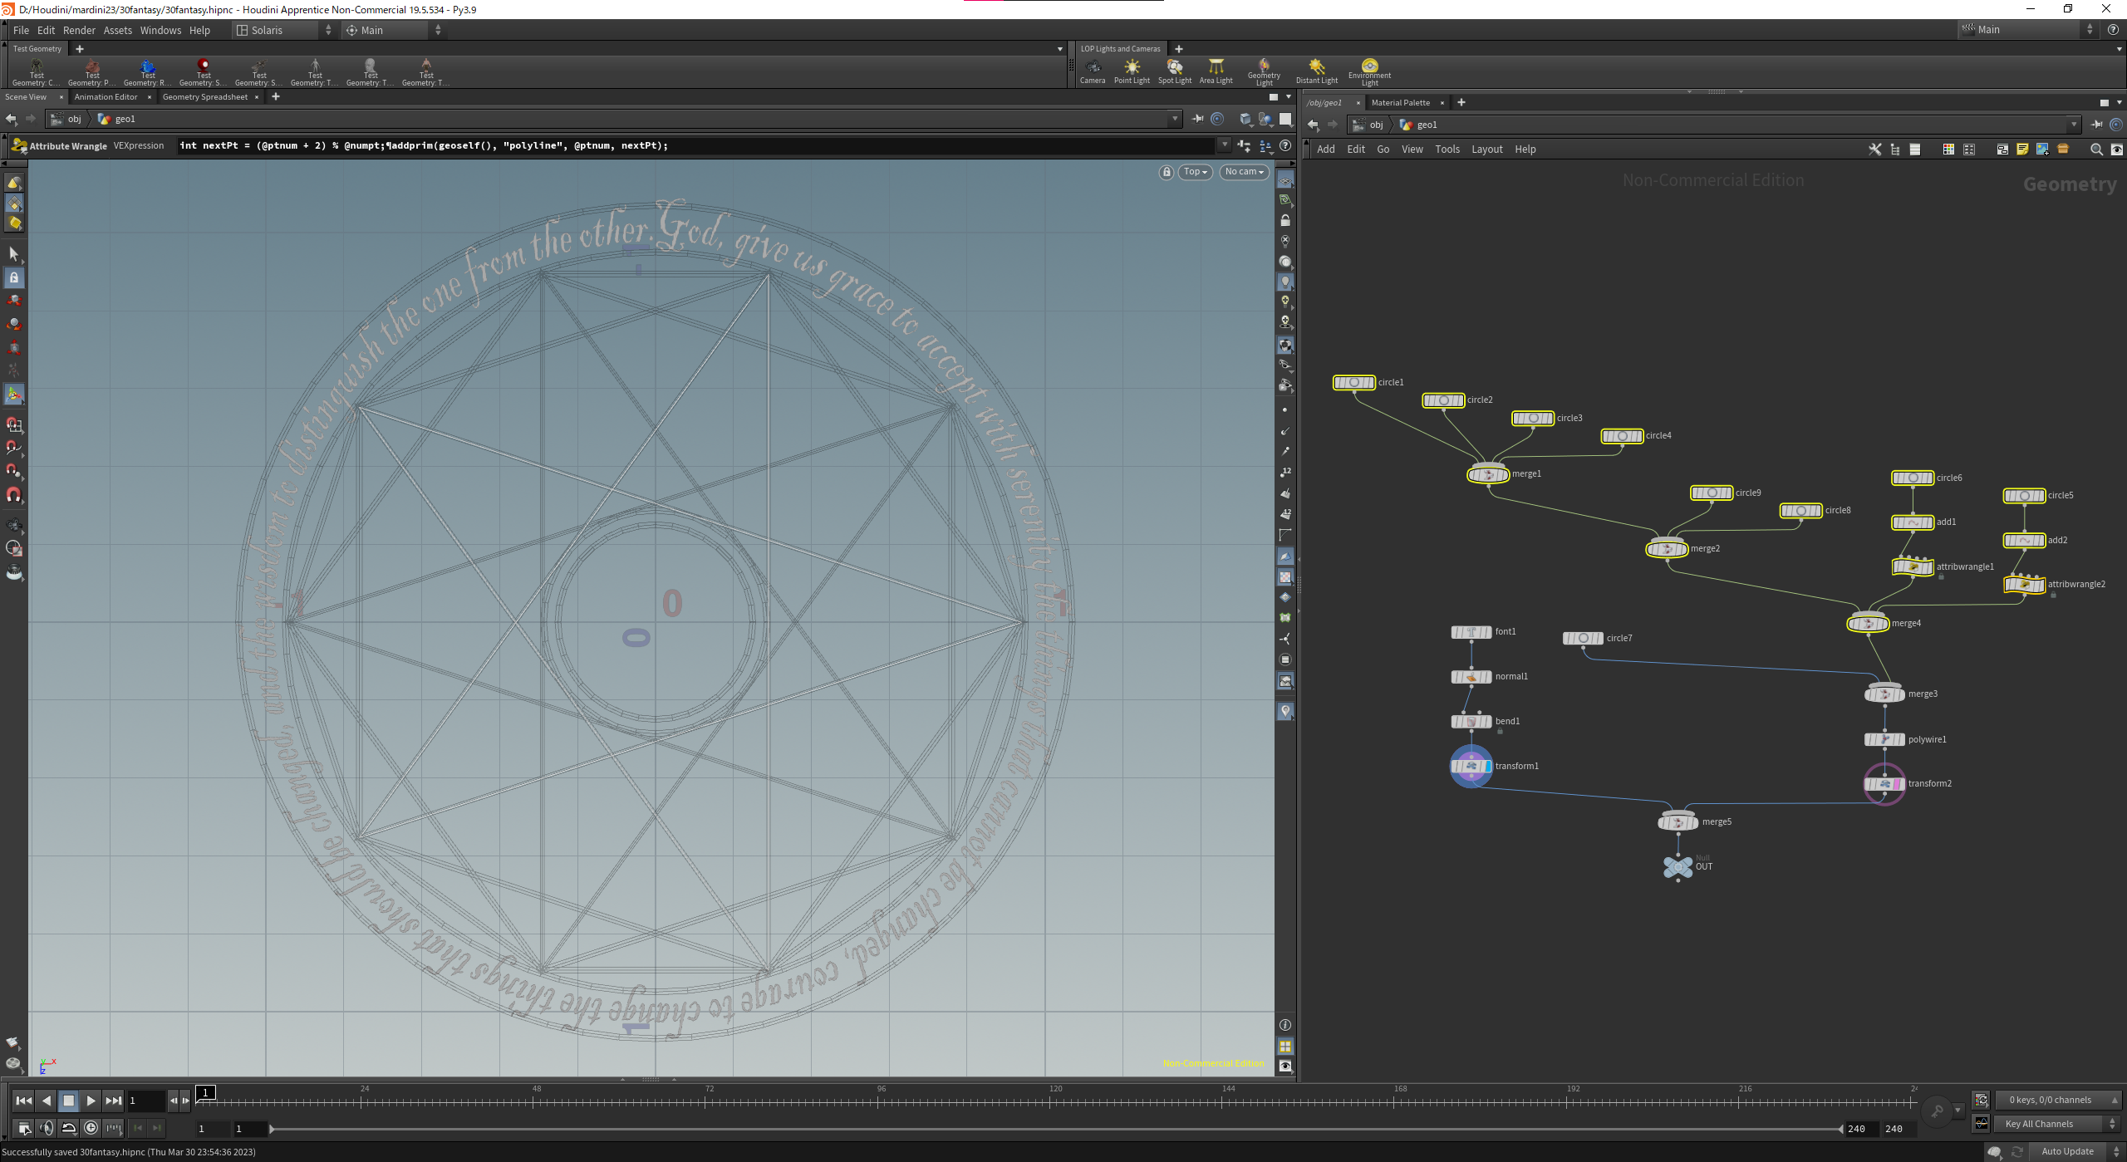Open network display options eye icon
Image resolution: width=2127 pixels, height=1162 pixels.
2116,150
